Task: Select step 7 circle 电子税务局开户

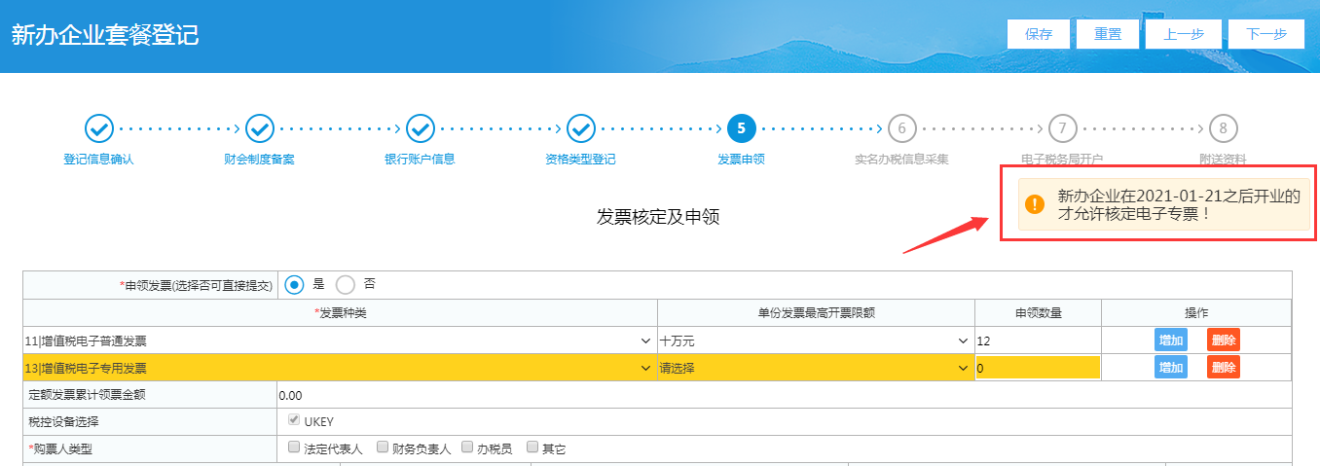Action: pos(1062,127)
